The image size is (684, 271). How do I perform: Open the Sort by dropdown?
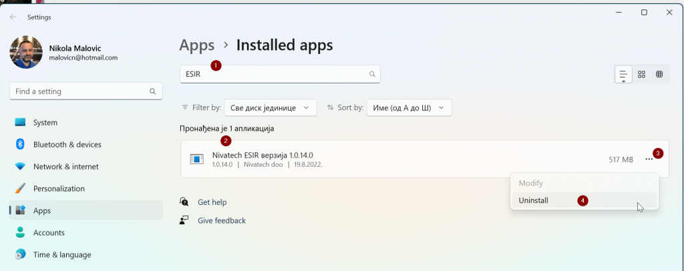click(x=409, y=107)
